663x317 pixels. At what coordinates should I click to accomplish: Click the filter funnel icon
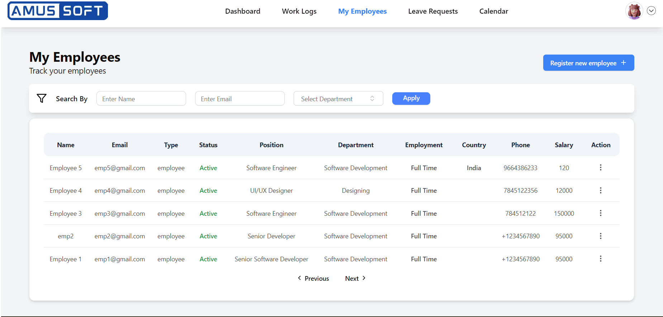click(x=42, y=98)
